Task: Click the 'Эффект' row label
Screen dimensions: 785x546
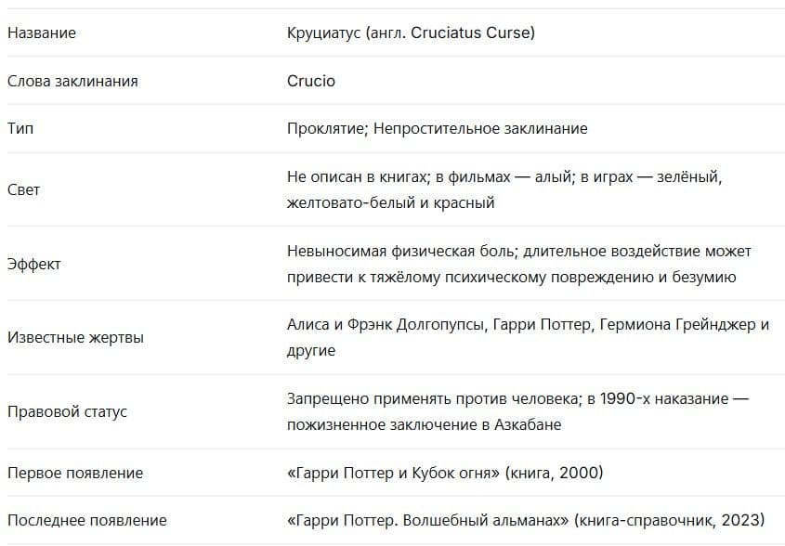Action: [x=34, y=264]
